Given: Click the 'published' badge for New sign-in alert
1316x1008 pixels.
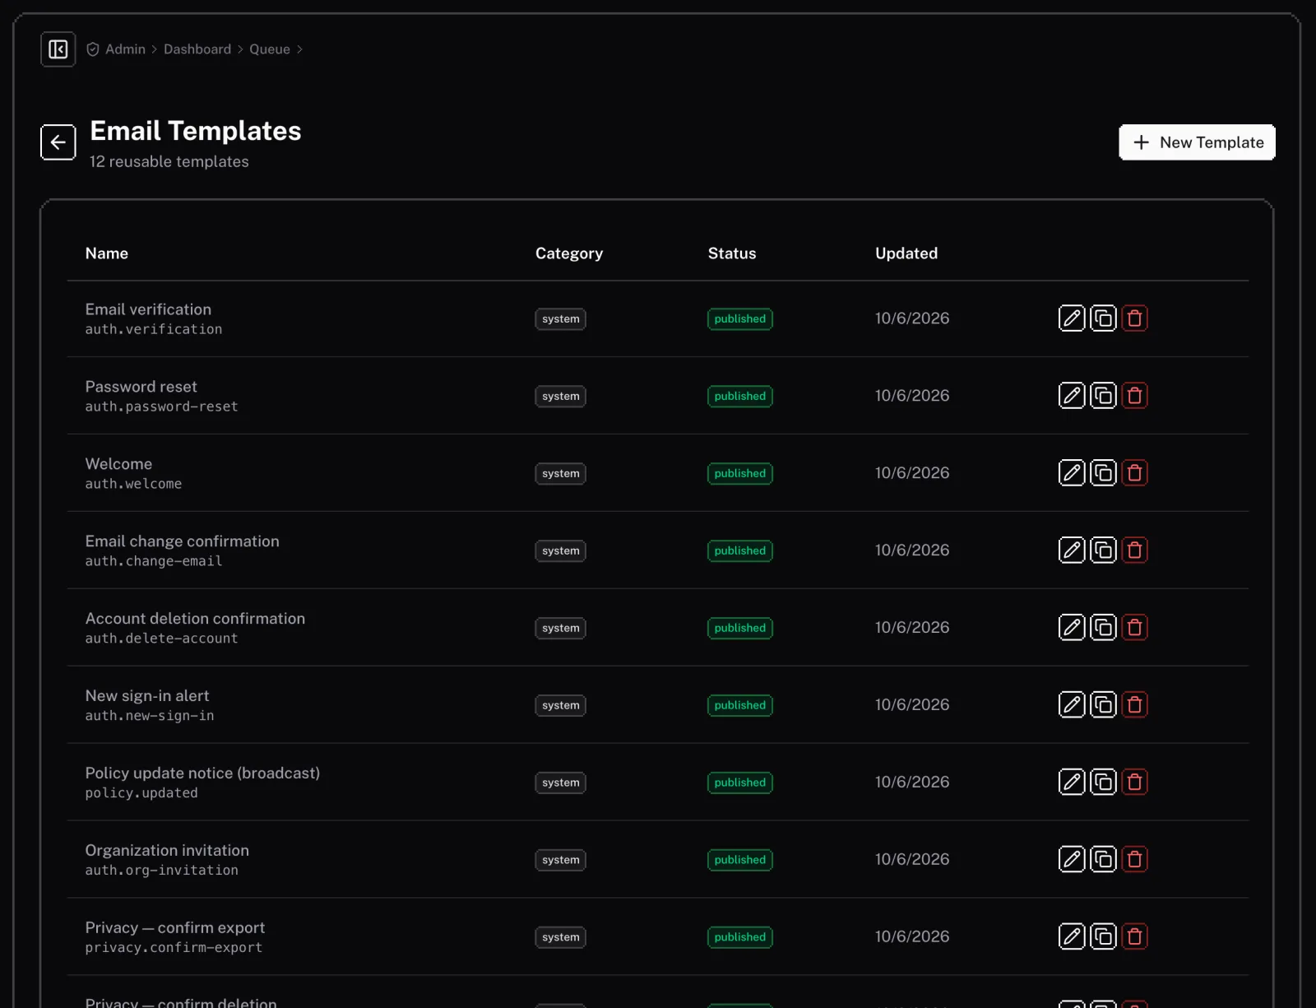Looking at the screenshot, I should pos(740,706).
